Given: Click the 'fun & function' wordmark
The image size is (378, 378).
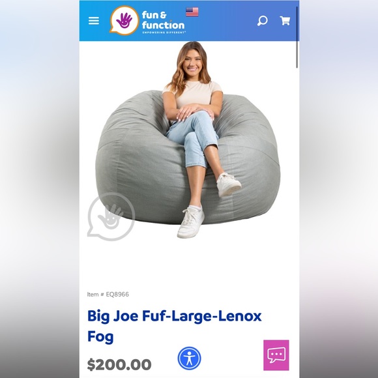Looking at the screenshot, I should tap(163, 20).
